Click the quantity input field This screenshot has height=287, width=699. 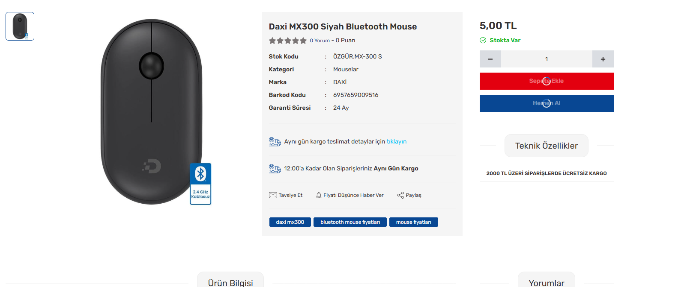pyautogui.click(x=547, y=59)
